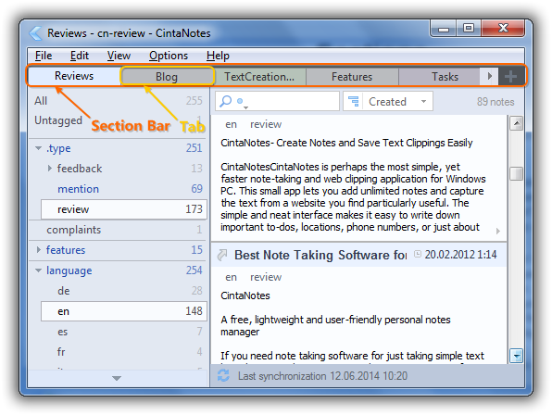The height and width of the screenshot is (415, 552).
Task: Click count 254 beside language tag
Action: 194,270
